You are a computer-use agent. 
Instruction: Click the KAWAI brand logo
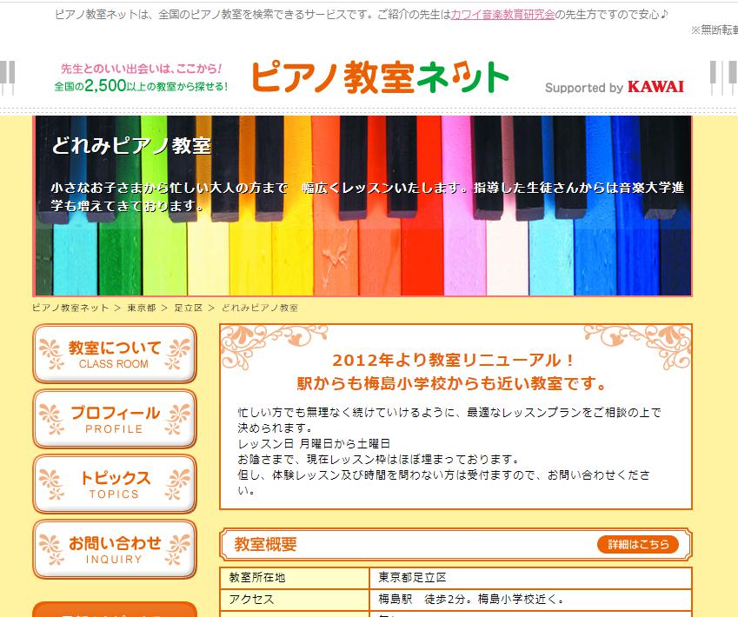pyautogui.click(x=655, y=87)
